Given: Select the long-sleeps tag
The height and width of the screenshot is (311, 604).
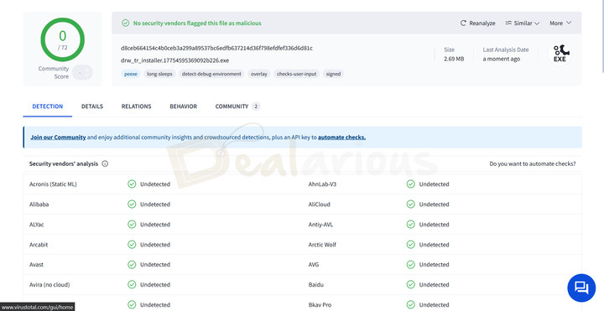Looking at the screenshot, I should (159, 74).
